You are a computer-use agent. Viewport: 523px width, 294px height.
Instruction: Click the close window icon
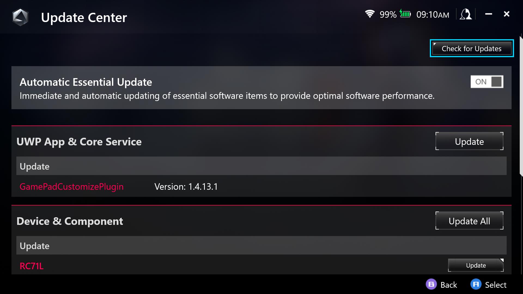pos(507,14)
